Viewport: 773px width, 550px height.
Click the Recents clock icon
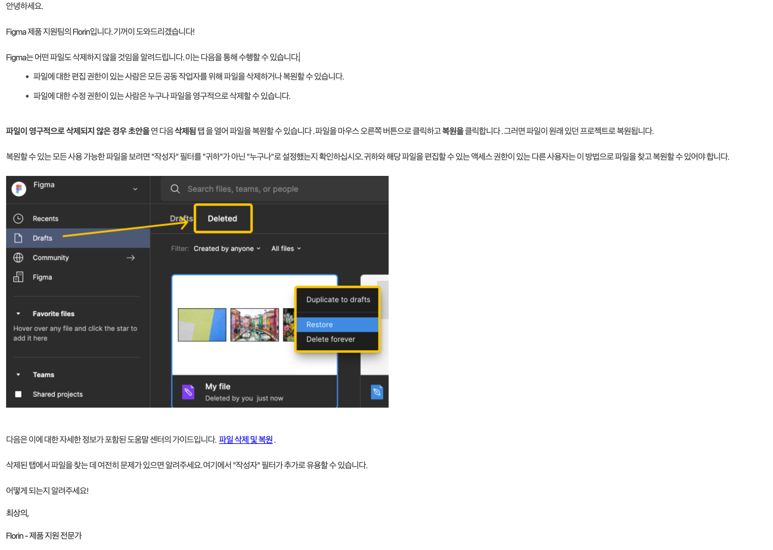coord(18,218)
